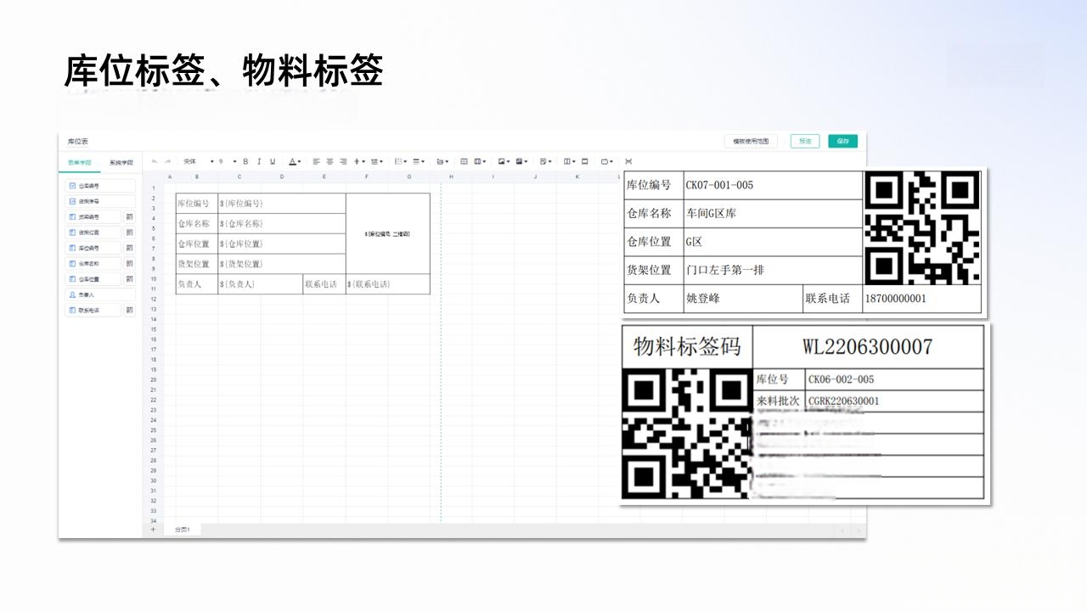Screen dimensions: 1087x611
Task: Align cell text to the left
Action: [x=315, y=161]
